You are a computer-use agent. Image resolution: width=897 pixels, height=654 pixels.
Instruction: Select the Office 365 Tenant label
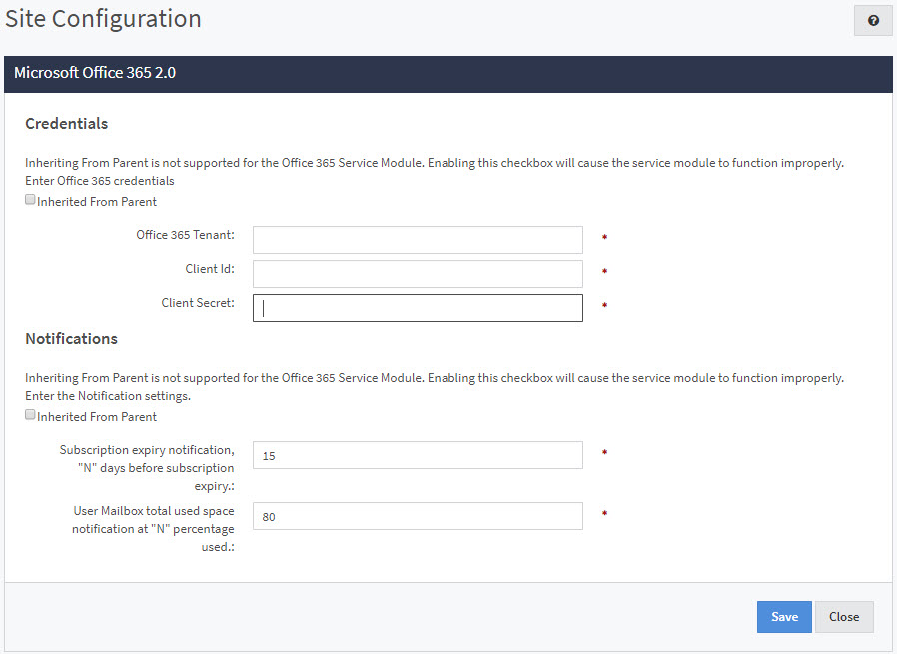click(185, 235)
